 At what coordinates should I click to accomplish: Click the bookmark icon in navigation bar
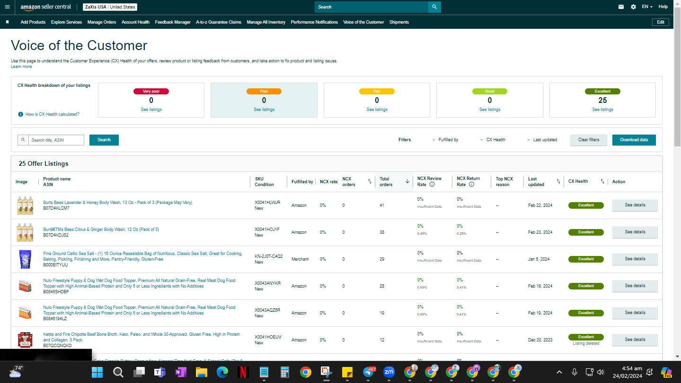(7, 22)
